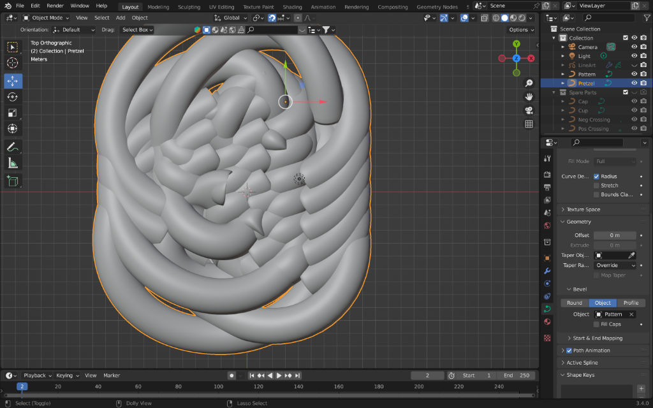653x408 pixels.
Task: Expand the Texture Space panel
Action: 583,210
